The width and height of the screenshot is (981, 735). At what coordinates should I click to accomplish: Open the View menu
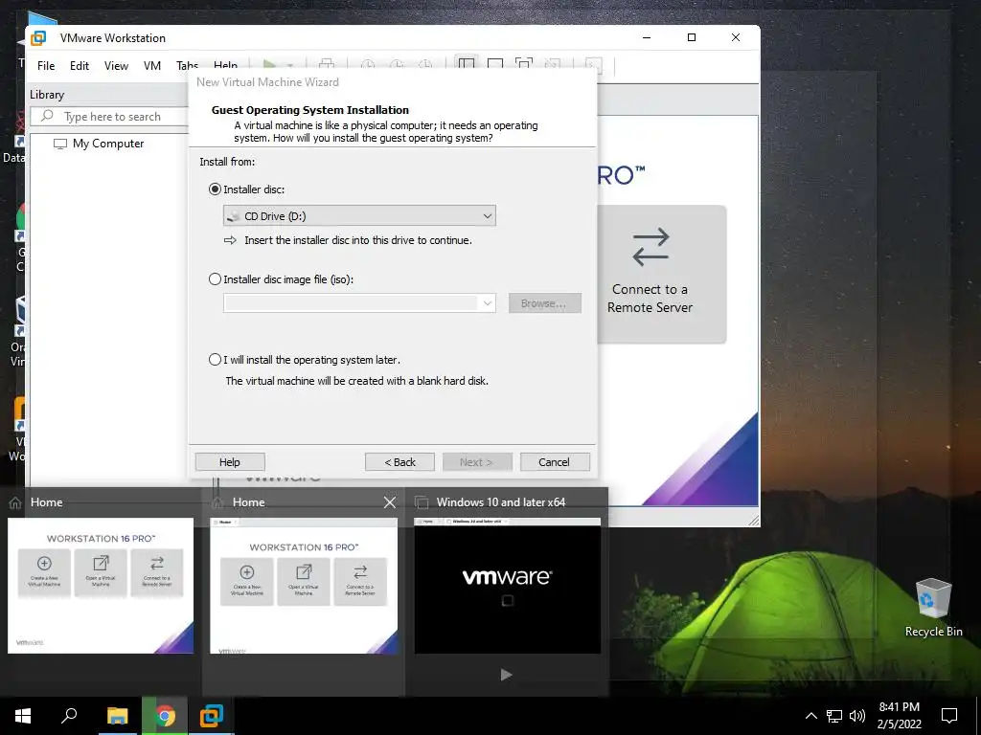[116, 66]
